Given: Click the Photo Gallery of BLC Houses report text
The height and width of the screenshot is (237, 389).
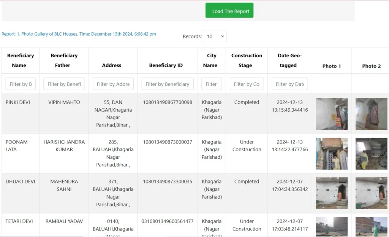Looking at the screenshot, I should point(79,34).
